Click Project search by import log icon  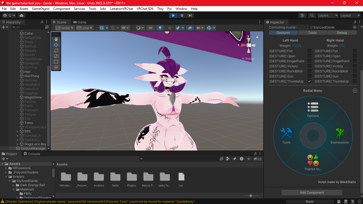pos(241,159)
